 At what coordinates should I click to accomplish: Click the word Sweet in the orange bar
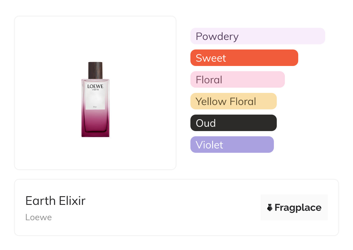[211, 58]
